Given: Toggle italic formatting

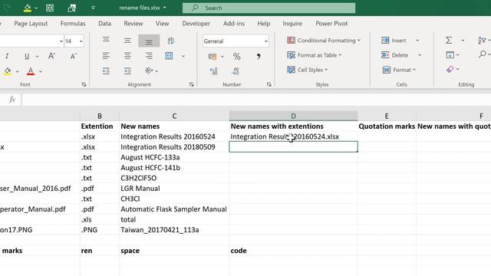Looking at the screenshot, I should 7,56.
